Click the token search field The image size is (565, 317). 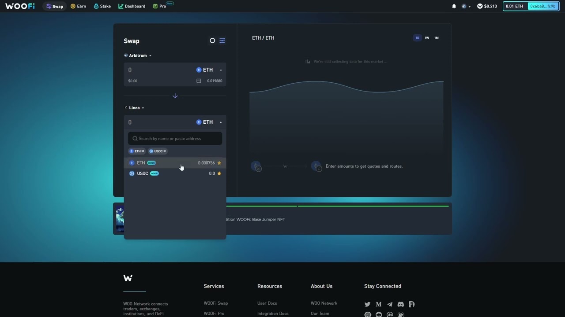point(175,138)
